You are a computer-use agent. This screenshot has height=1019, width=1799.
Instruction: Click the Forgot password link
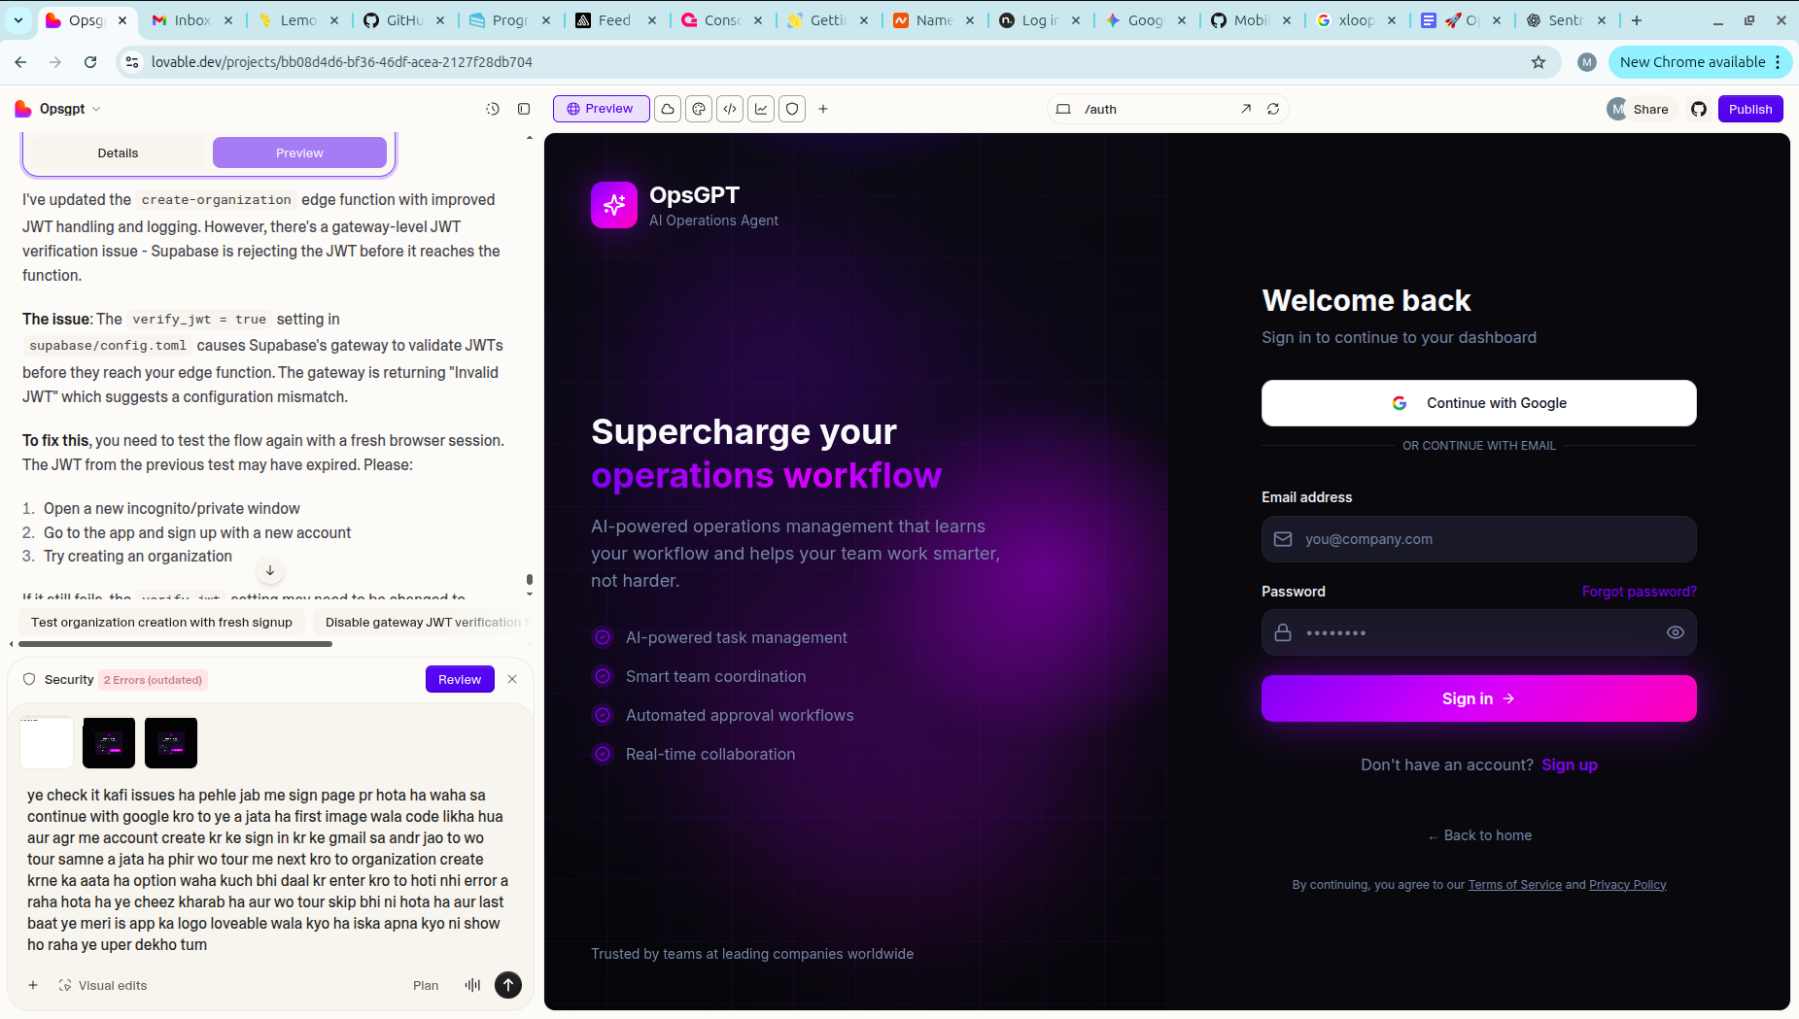click(1639, 592)
